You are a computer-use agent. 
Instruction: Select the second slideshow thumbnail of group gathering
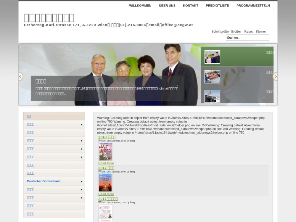pos(212,77)
